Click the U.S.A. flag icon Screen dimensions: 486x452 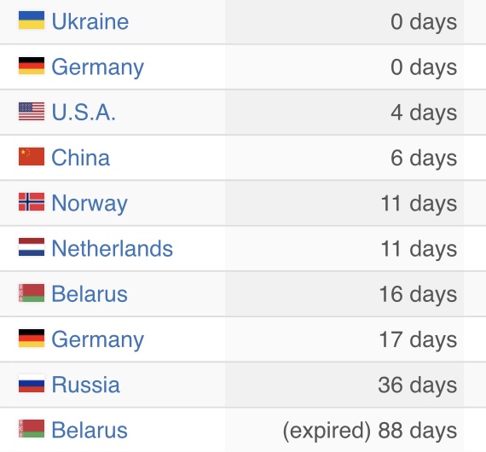32,112
